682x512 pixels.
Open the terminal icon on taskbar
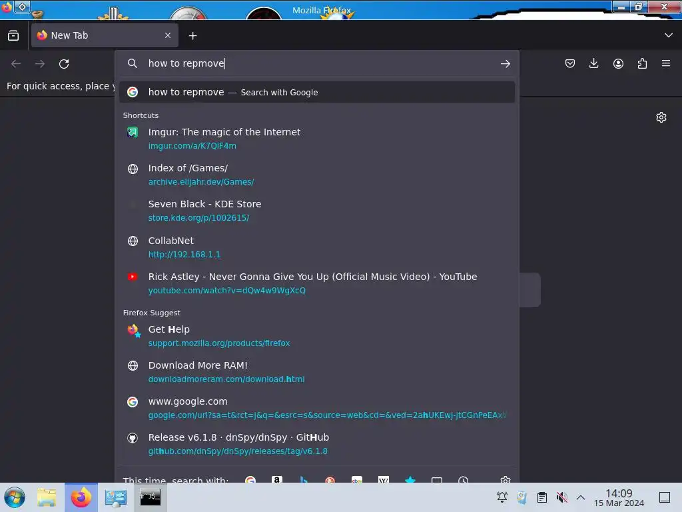[x=150, y=497]
